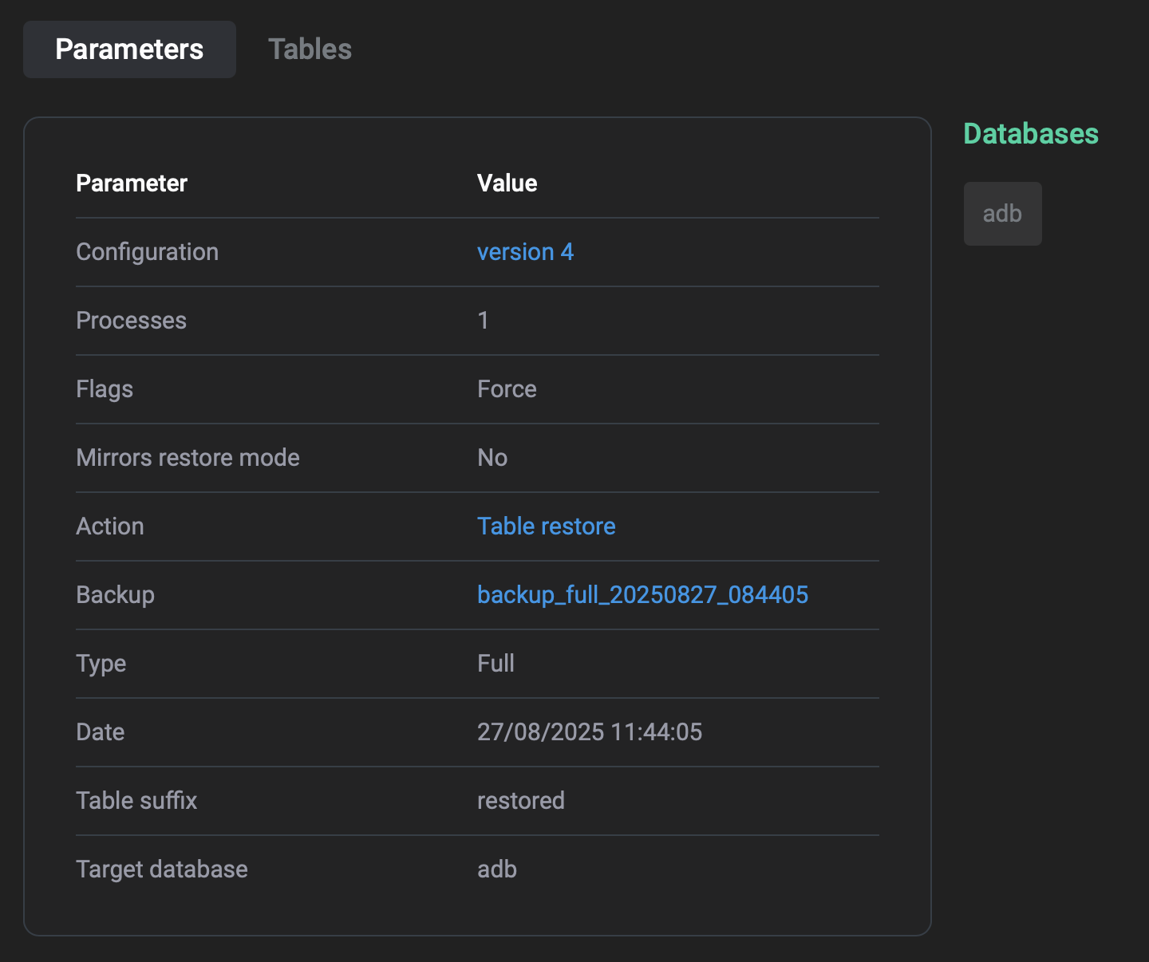The width and height of the screenshot is (1149, 962).
Task: Click the Table suffix value restored
Action: pyautogui.click(x=520, y=800)
